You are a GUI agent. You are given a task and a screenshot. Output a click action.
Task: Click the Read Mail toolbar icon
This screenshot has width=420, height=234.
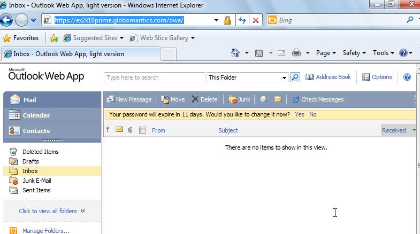click(x=281, y=53)
